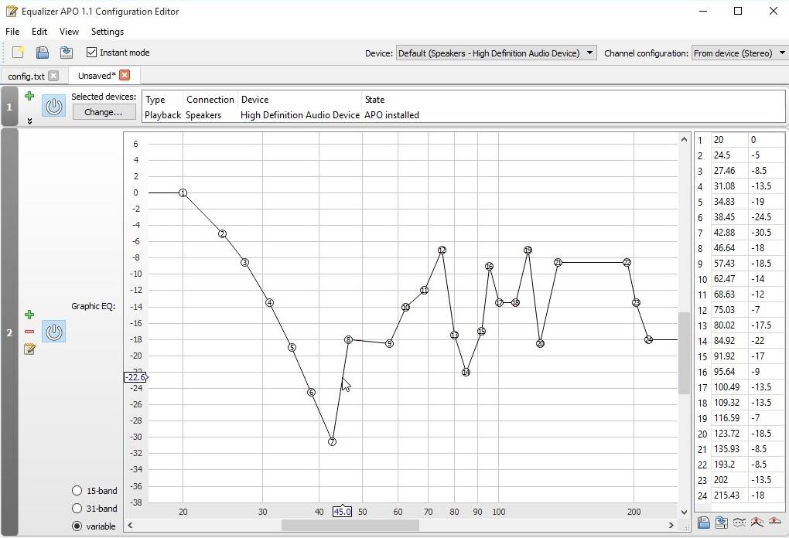Select gain cell -9 in row 16
This screenshot has height=538, width=789.
coord(767,372)
